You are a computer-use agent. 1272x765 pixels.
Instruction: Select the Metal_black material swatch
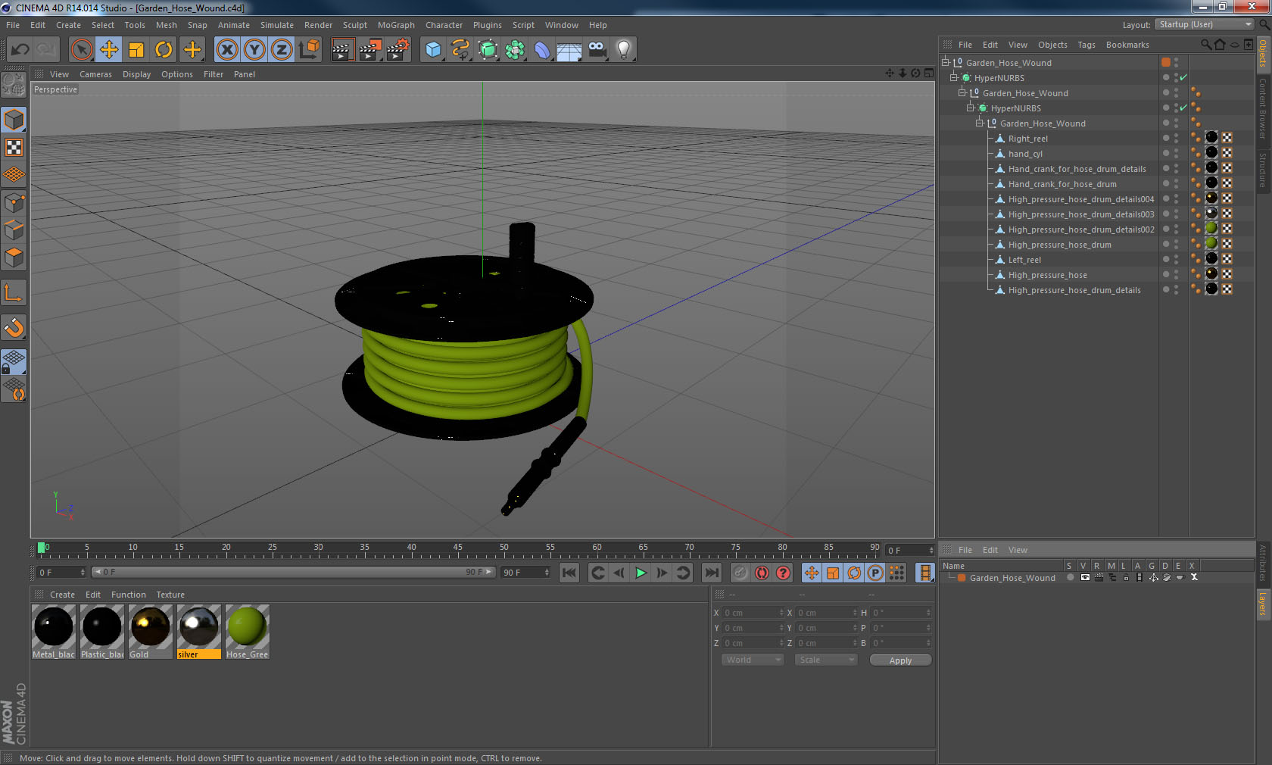click(x=54, y=632)
